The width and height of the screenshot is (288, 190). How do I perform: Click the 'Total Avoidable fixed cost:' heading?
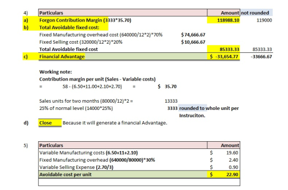[x=69, y=28]
